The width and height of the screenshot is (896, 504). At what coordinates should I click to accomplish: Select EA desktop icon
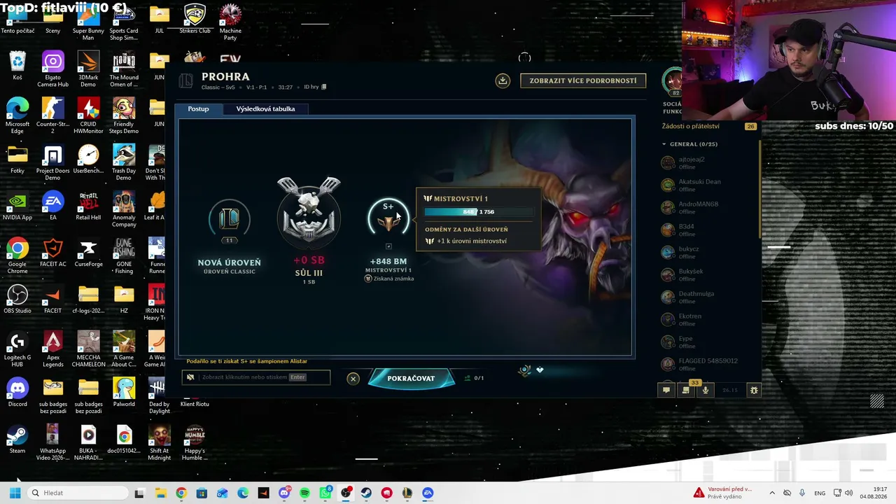point(52,206)
